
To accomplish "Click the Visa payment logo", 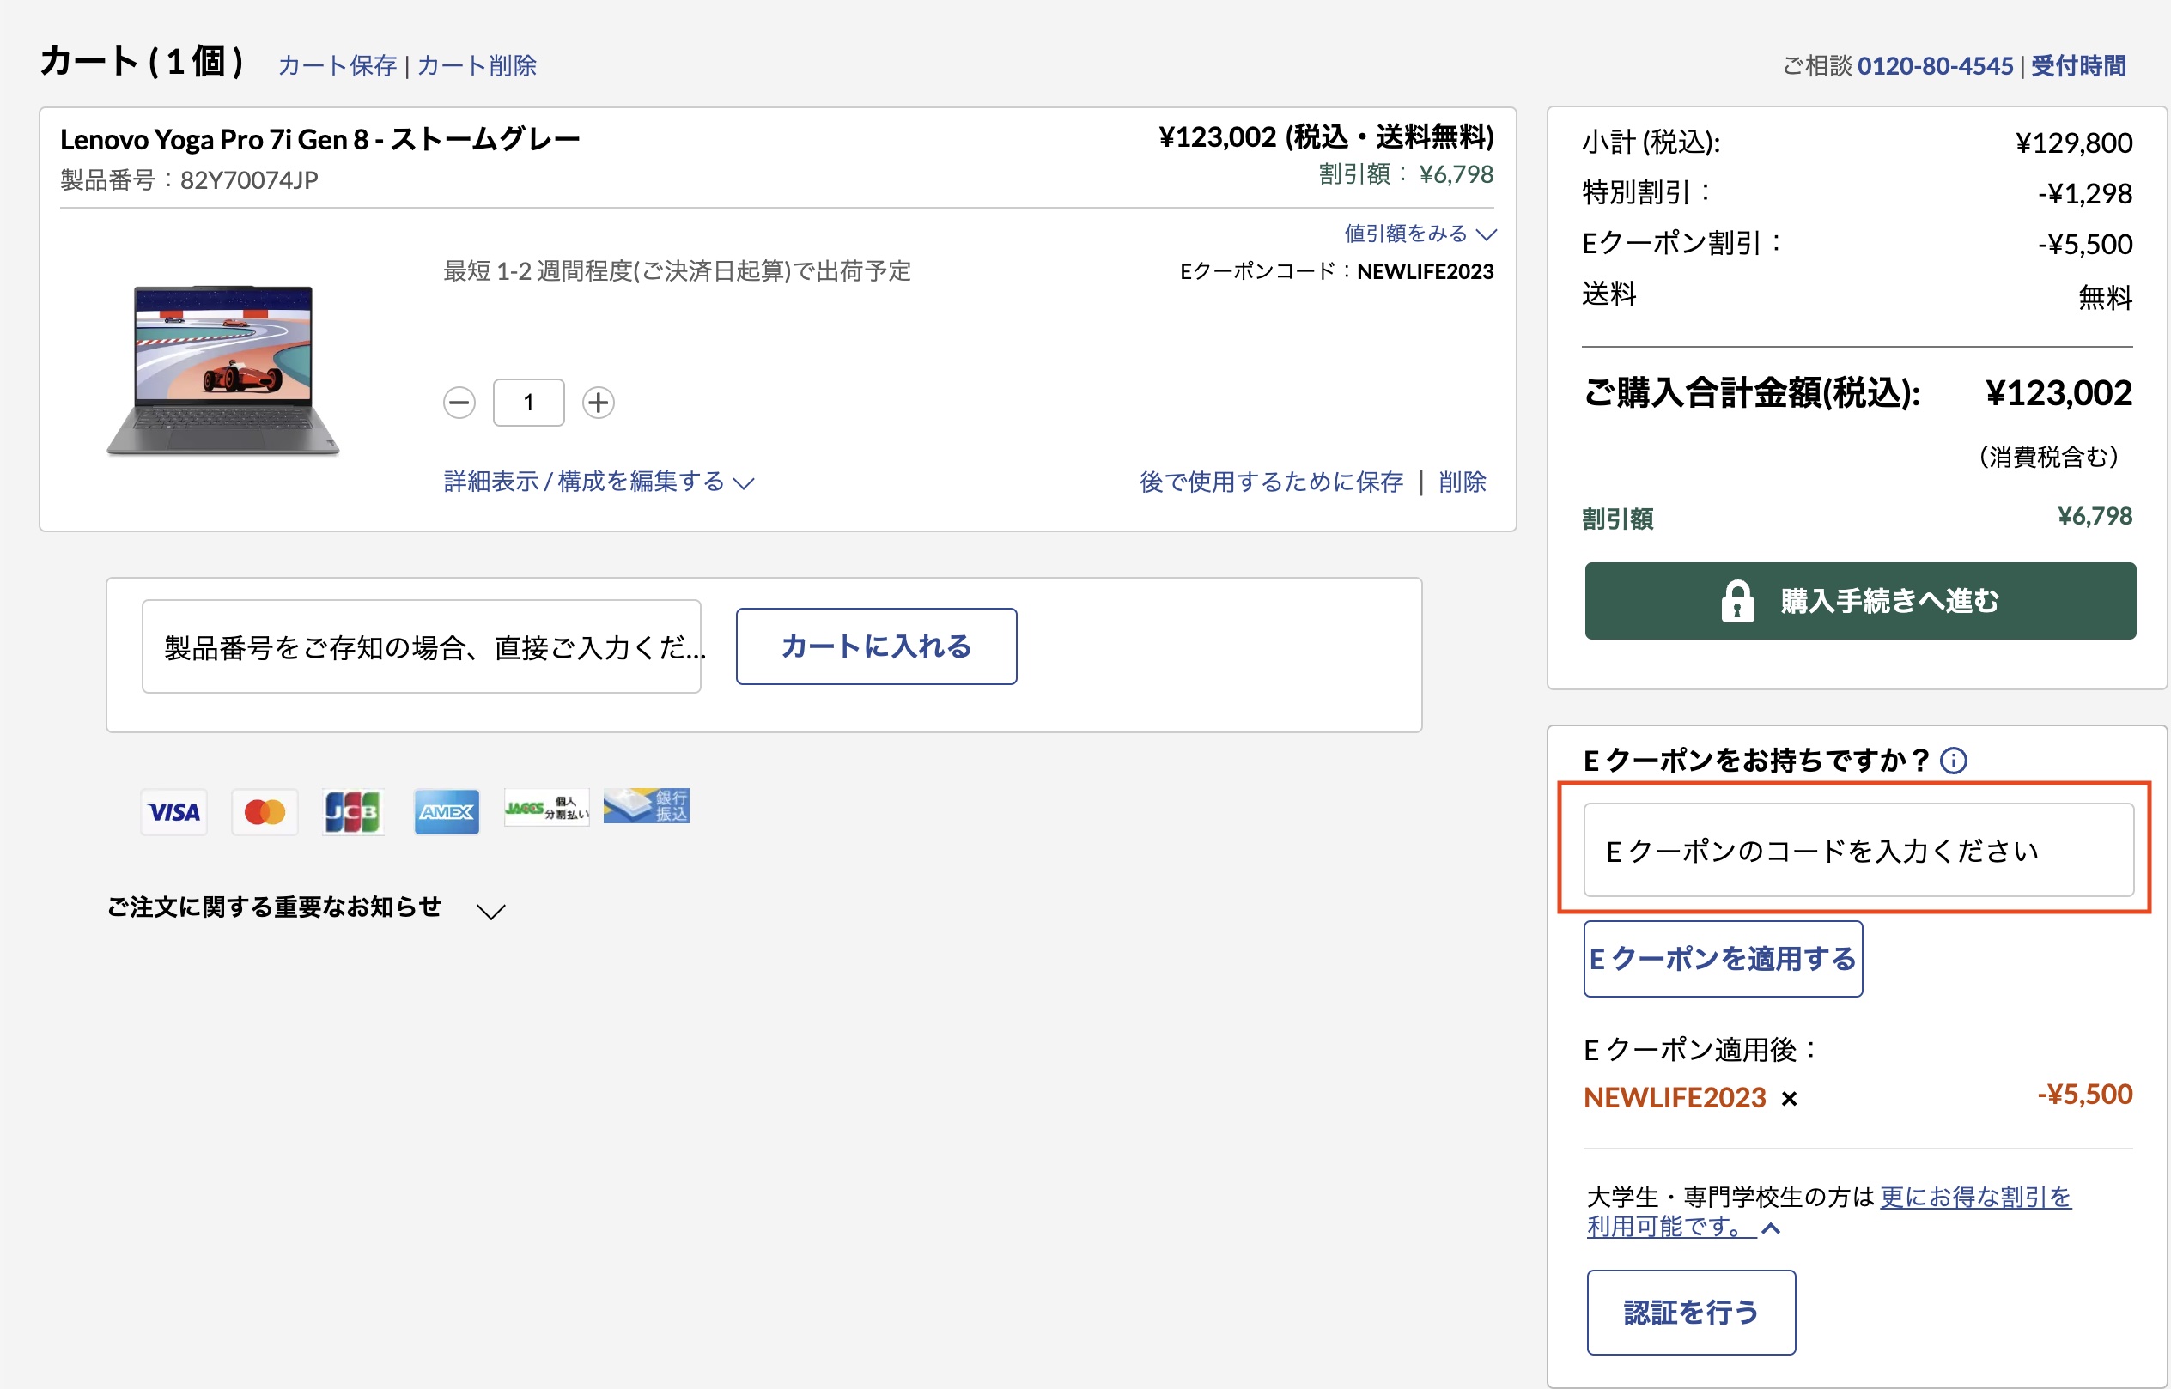I will 174,812.
